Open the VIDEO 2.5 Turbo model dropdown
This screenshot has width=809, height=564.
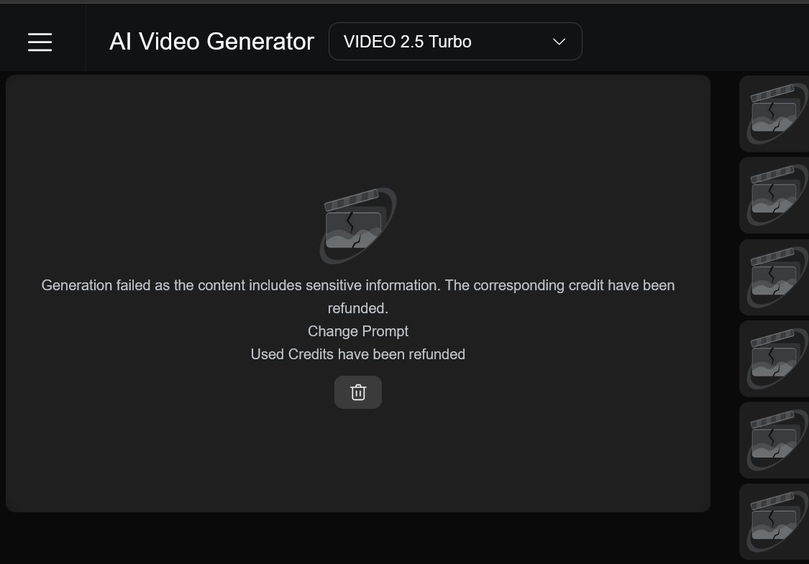click(455, 41)
